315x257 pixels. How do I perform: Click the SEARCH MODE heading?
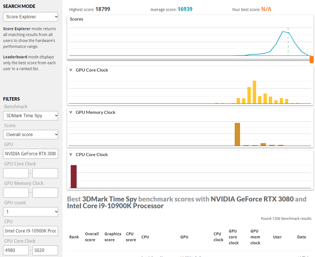click(x=19, y=6)
